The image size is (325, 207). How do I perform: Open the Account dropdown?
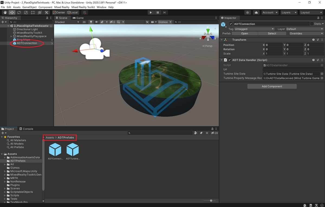[x=270, y=12]
